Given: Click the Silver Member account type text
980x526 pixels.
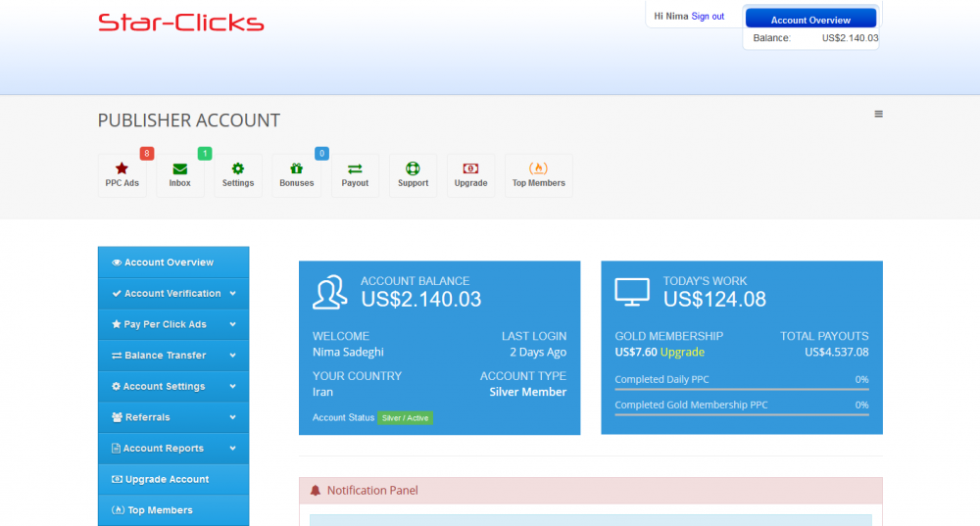Looking at the screenshot, I should click(x=527, y=392).
